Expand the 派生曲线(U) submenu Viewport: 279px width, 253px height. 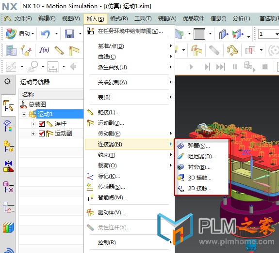click(130, 67)
